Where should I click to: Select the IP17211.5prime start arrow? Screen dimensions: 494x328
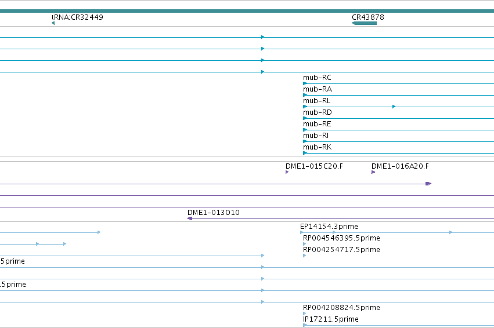(305, 325)
